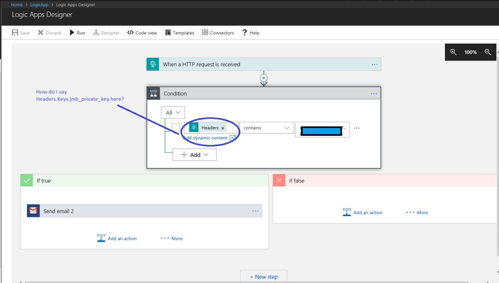Remove the Headers token
499x283 pixels.
222,128
